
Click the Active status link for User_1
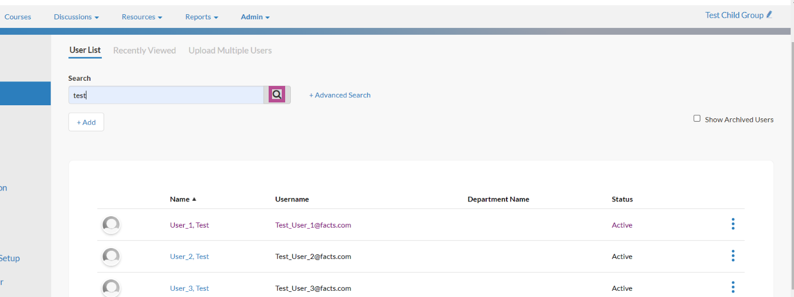(622, 225)
